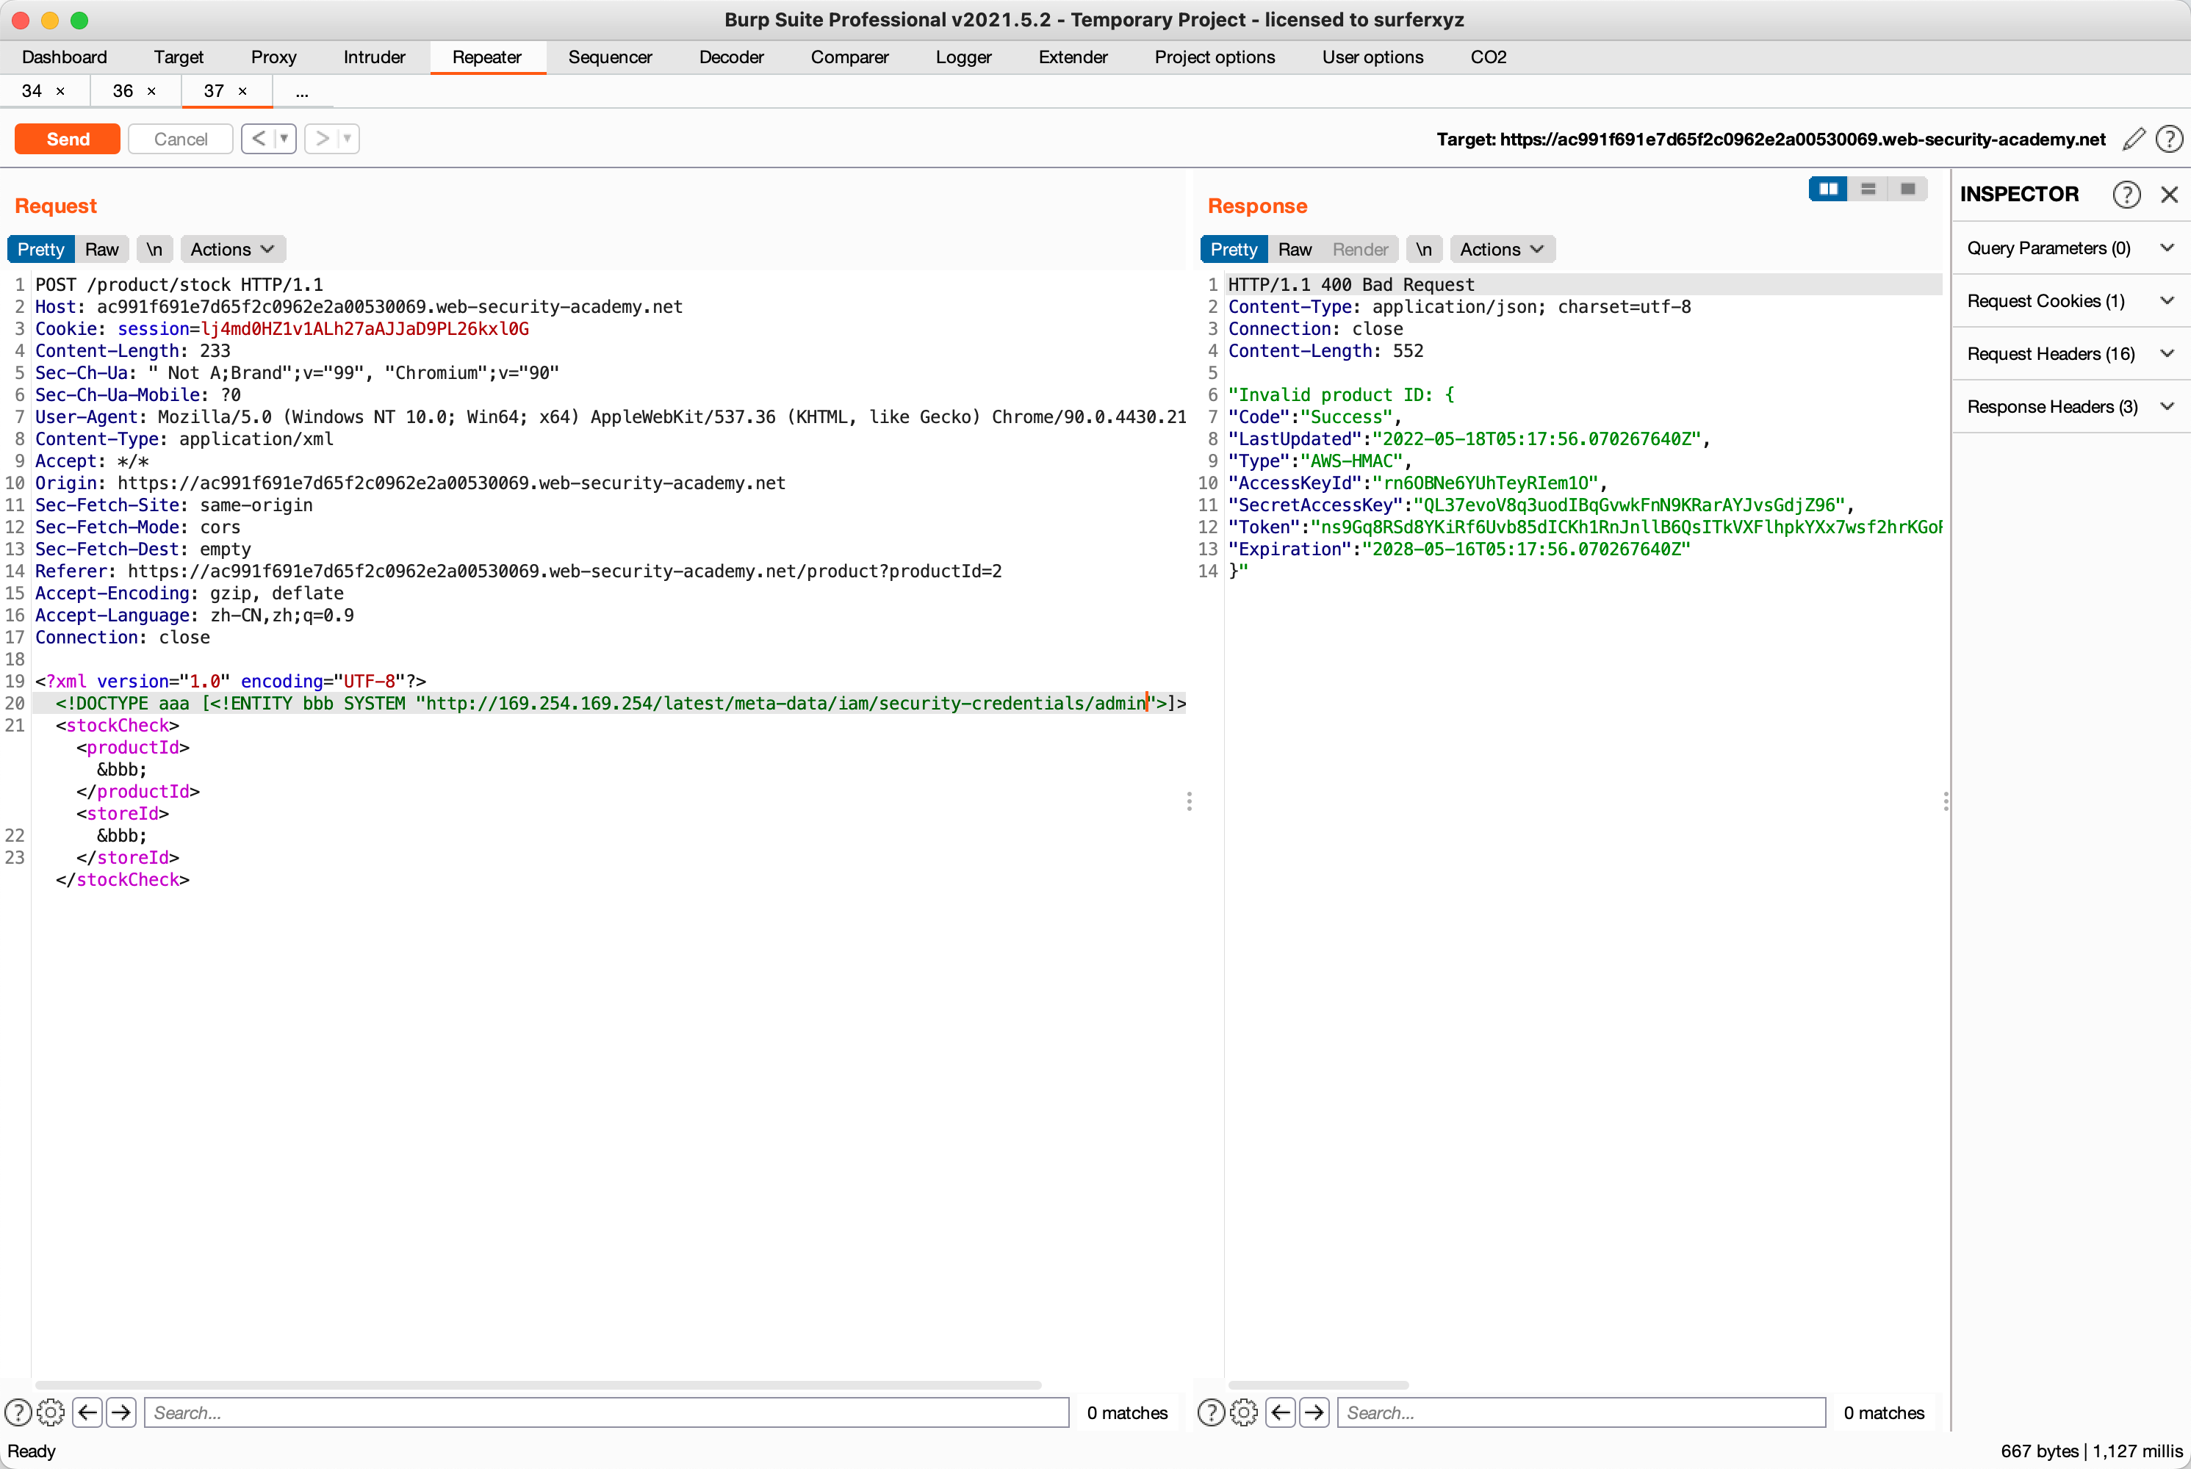2191x1469 pixels.
Task: Close Repeater tab 36
Action: [151, 91]
